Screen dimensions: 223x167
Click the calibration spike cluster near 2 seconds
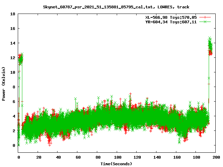(21, 59)
